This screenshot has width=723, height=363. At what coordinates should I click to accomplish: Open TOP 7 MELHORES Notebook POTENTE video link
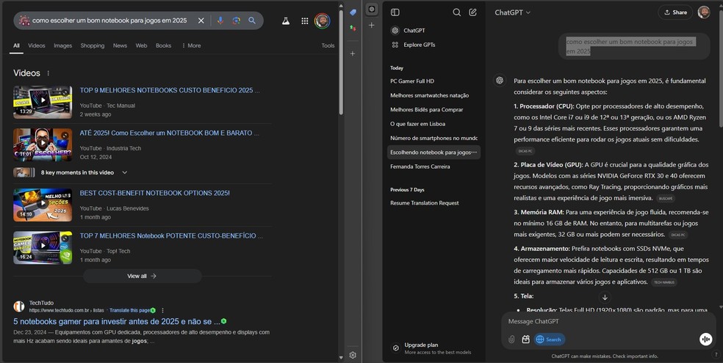pyautogui.click(x=170, y=235)
